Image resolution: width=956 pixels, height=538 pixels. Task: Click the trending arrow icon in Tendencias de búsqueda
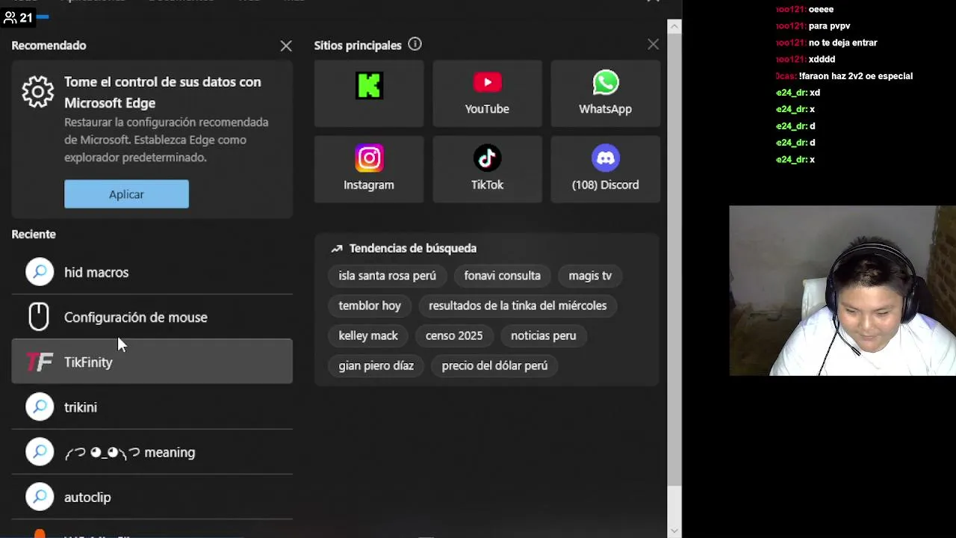tap(337, 248)
